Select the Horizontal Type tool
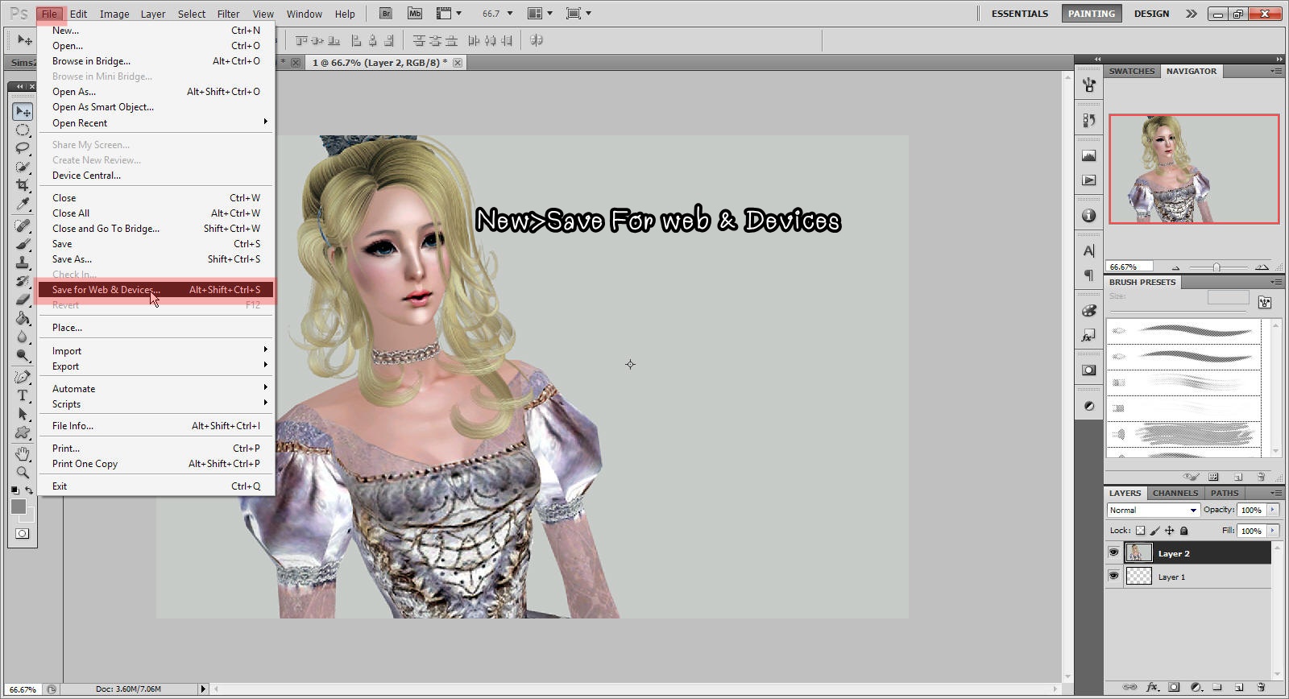1289x699 pixels. point(23,395)
